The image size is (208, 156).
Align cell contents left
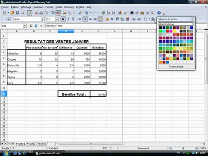point(80,19)
